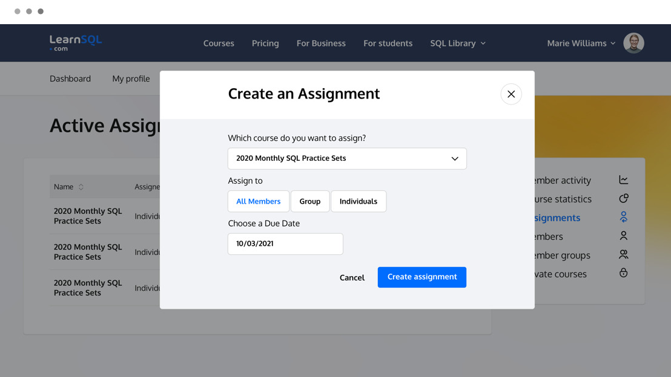Select the members person icon
Viewport: 671px width, 377px height.
pos(623,236)
